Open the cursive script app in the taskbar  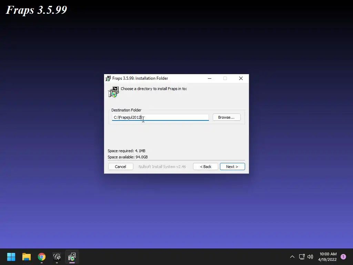pyautogui.click(x=57, y=257)
